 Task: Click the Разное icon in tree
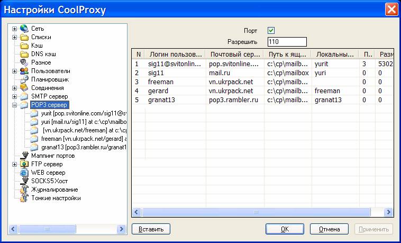pos(24,62)
